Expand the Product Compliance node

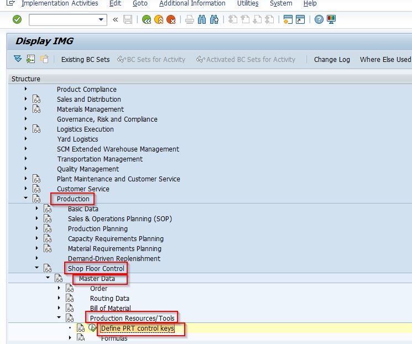25,89
